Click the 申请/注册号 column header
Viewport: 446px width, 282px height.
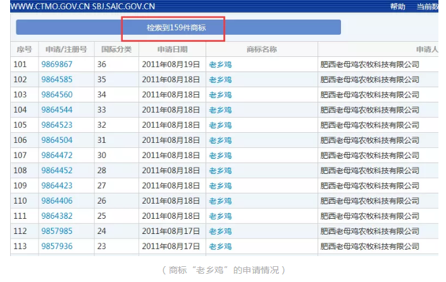pos(66,49)
